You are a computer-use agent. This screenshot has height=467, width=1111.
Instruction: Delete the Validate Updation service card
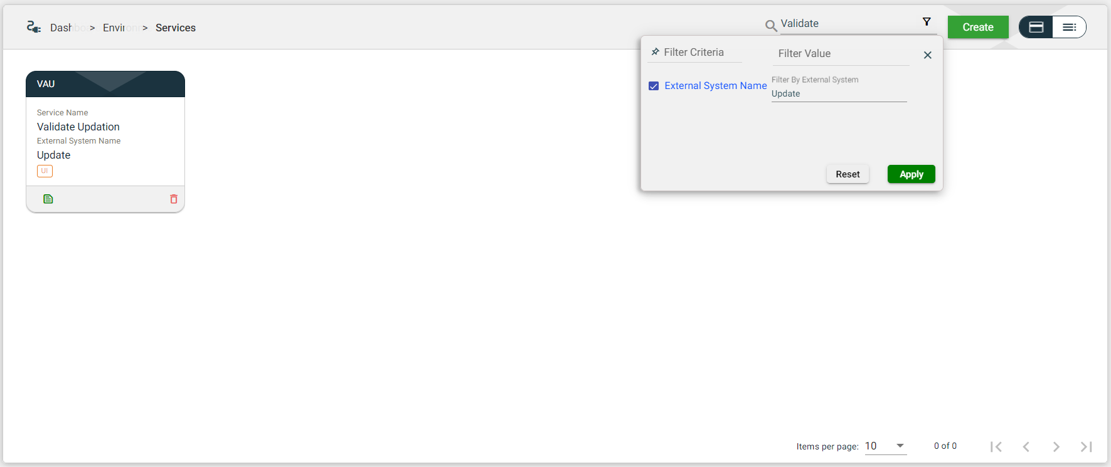pyautogui.click(x=174, y=199)
